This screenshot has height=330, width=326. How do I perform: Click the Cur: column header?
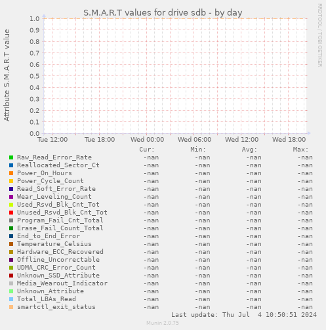147,150
